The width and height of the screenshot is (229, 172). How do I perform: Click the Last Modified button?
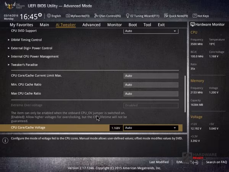[x=159, y=162]
